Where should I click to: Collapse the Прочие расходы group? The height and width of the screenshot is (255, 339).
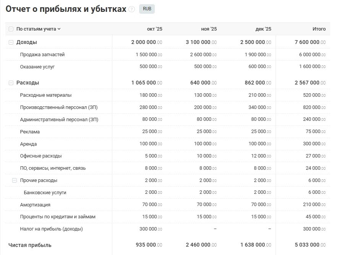[15, 180]
